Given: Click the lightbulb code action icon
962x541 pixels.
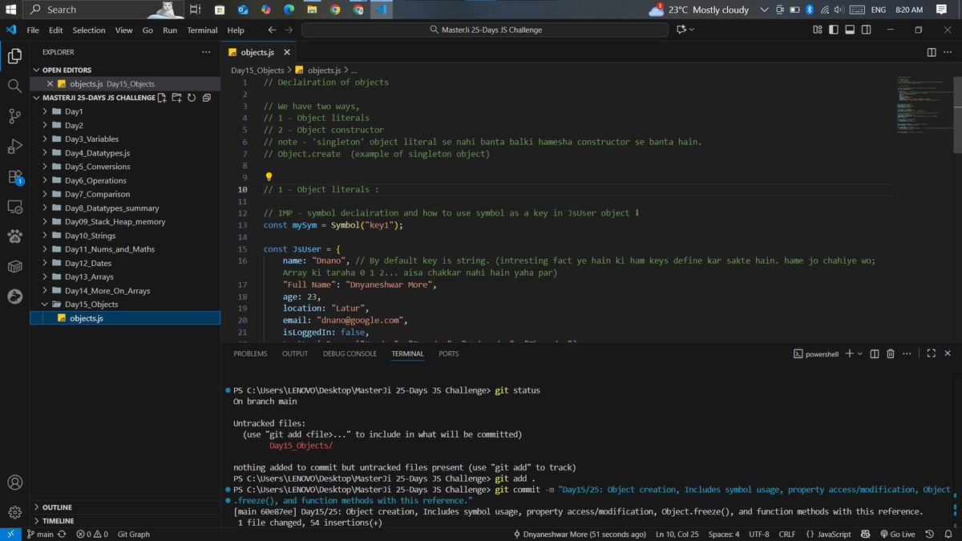Looking at the screenshot, I should [269, 176].
